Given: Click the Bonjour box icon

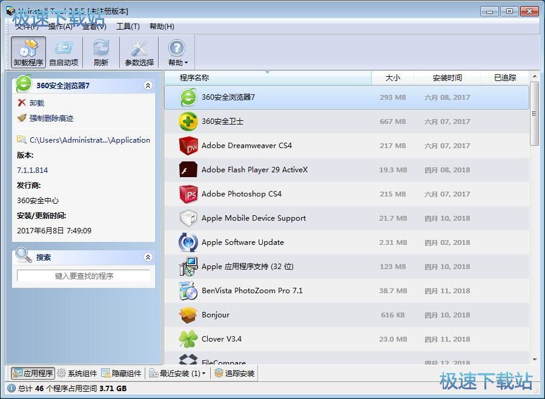Looking at the screenshot, I should pos(188,315).
